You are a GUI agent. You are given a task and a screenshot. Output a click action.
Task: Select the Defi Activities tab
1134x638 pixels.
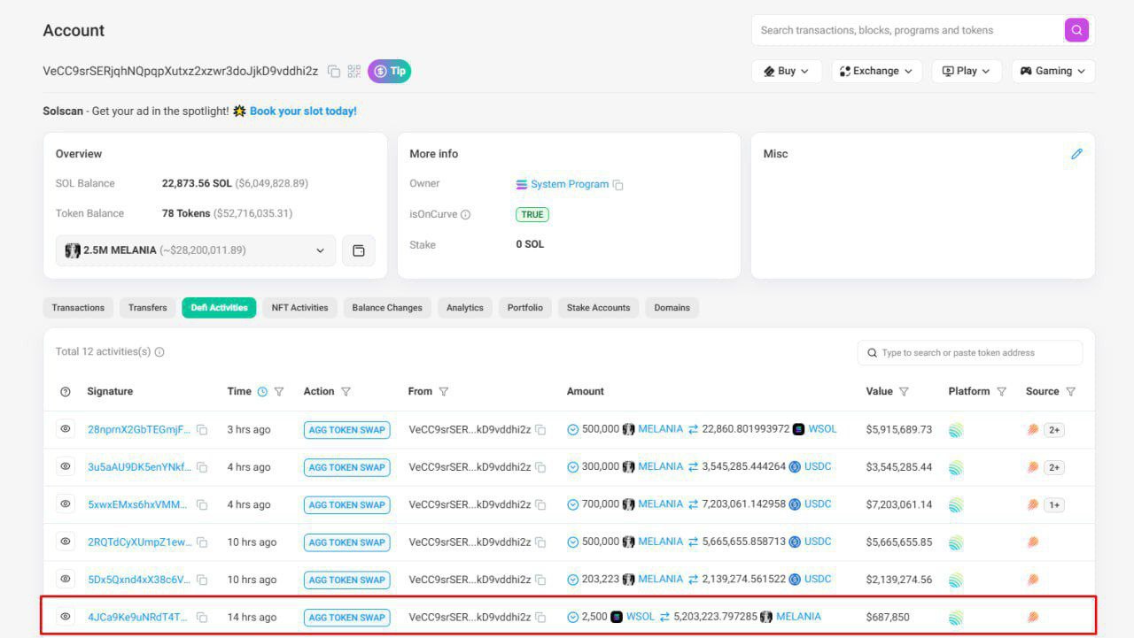click(219, 308)
